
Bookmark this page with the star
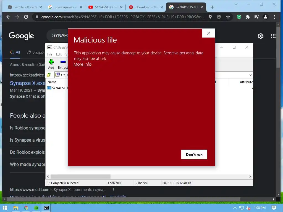228,17
